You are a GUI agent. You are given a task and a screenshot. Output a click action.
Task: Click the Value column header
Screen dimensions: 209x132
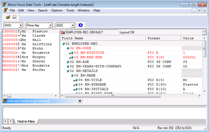coord(188,38)
